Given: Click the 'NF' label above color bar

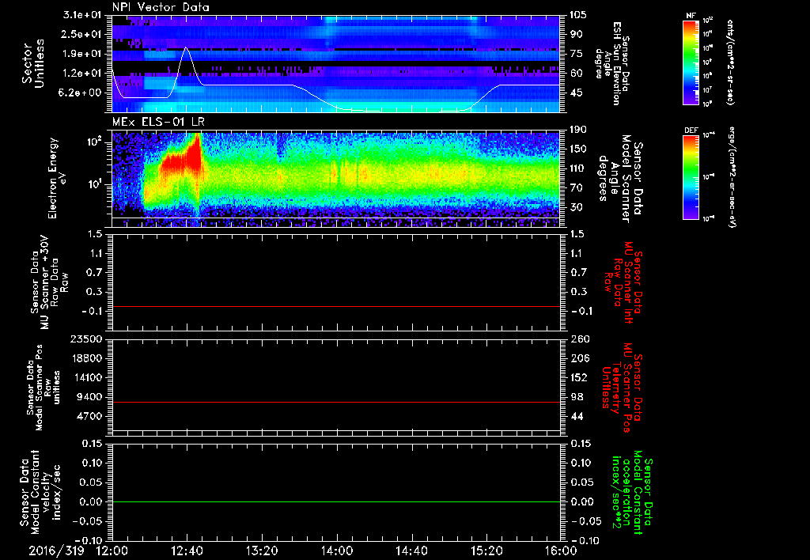Looking at the screenshot, I should click(x=691, y=16).
